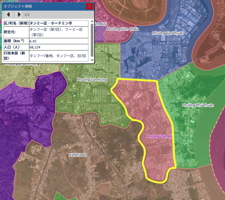Select the Phường Tân Thuận ward label
This screenshot has height=200, width=225.
click(168, 33)
